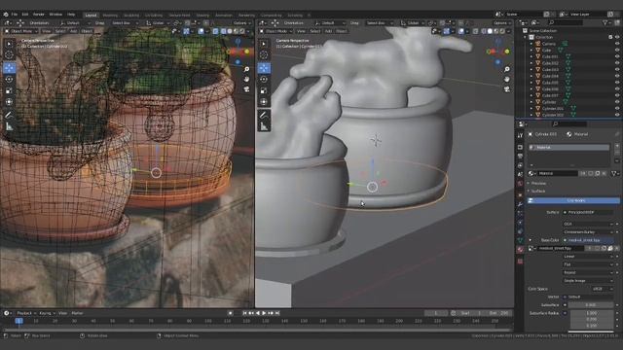Select the Annotate tool in the left viewport

click(9, 115)
